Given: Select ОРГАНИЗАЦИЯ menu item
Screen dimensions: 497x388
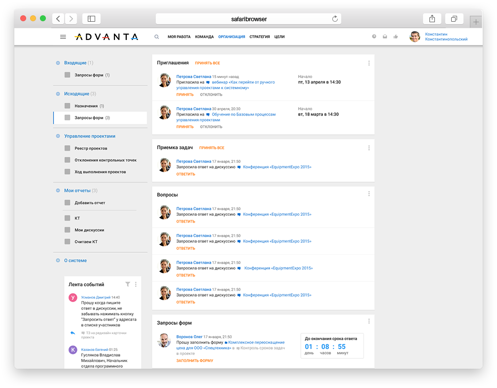Looking at the screenshot, I should tap(232, 37).
